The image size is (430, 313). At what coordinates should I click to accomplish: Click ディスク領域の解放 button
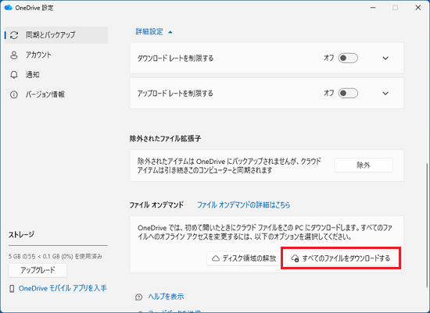click(243, 258)
